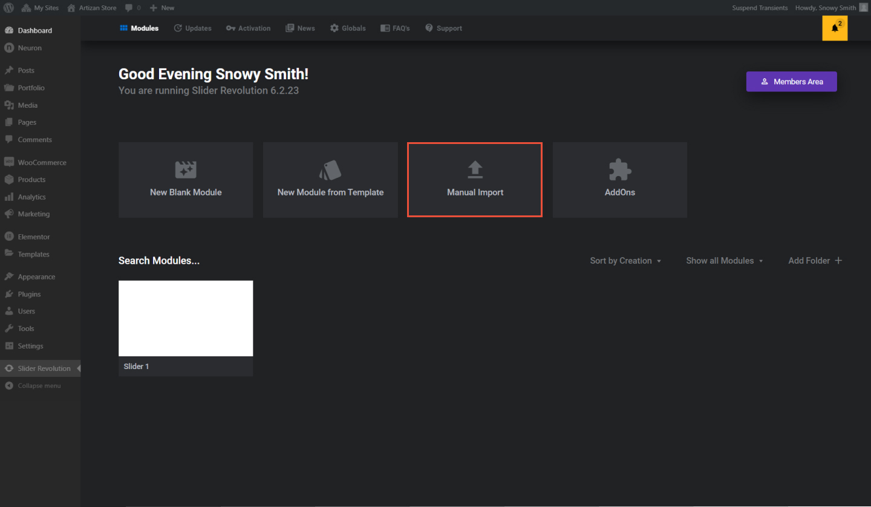The height and width of the screenshot is (507, 871).
Task: Open Plugins in sidebar
Action: pos(40,294)
